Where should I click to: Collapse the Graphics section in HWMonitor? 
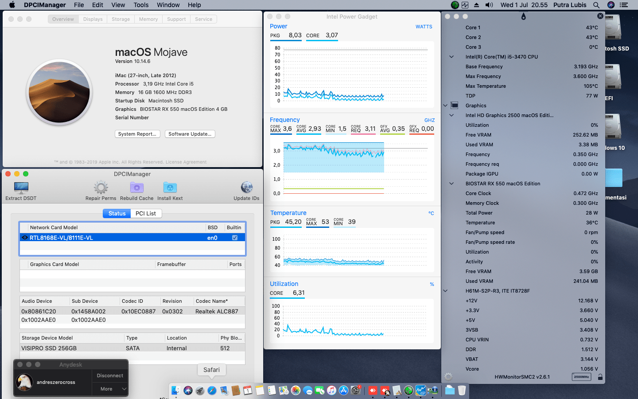click(x=445, y=106)
